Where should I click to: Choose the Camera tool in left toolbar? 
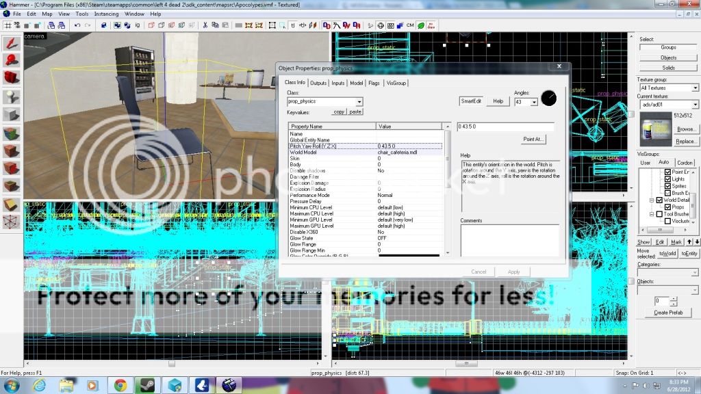pos(11,77)
